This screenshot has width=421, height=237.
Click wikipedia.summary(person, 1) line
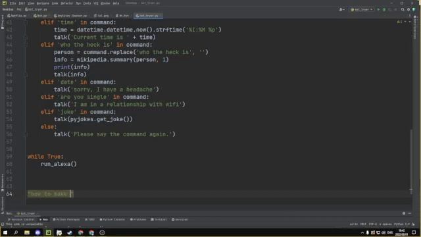tap(111, 59)
